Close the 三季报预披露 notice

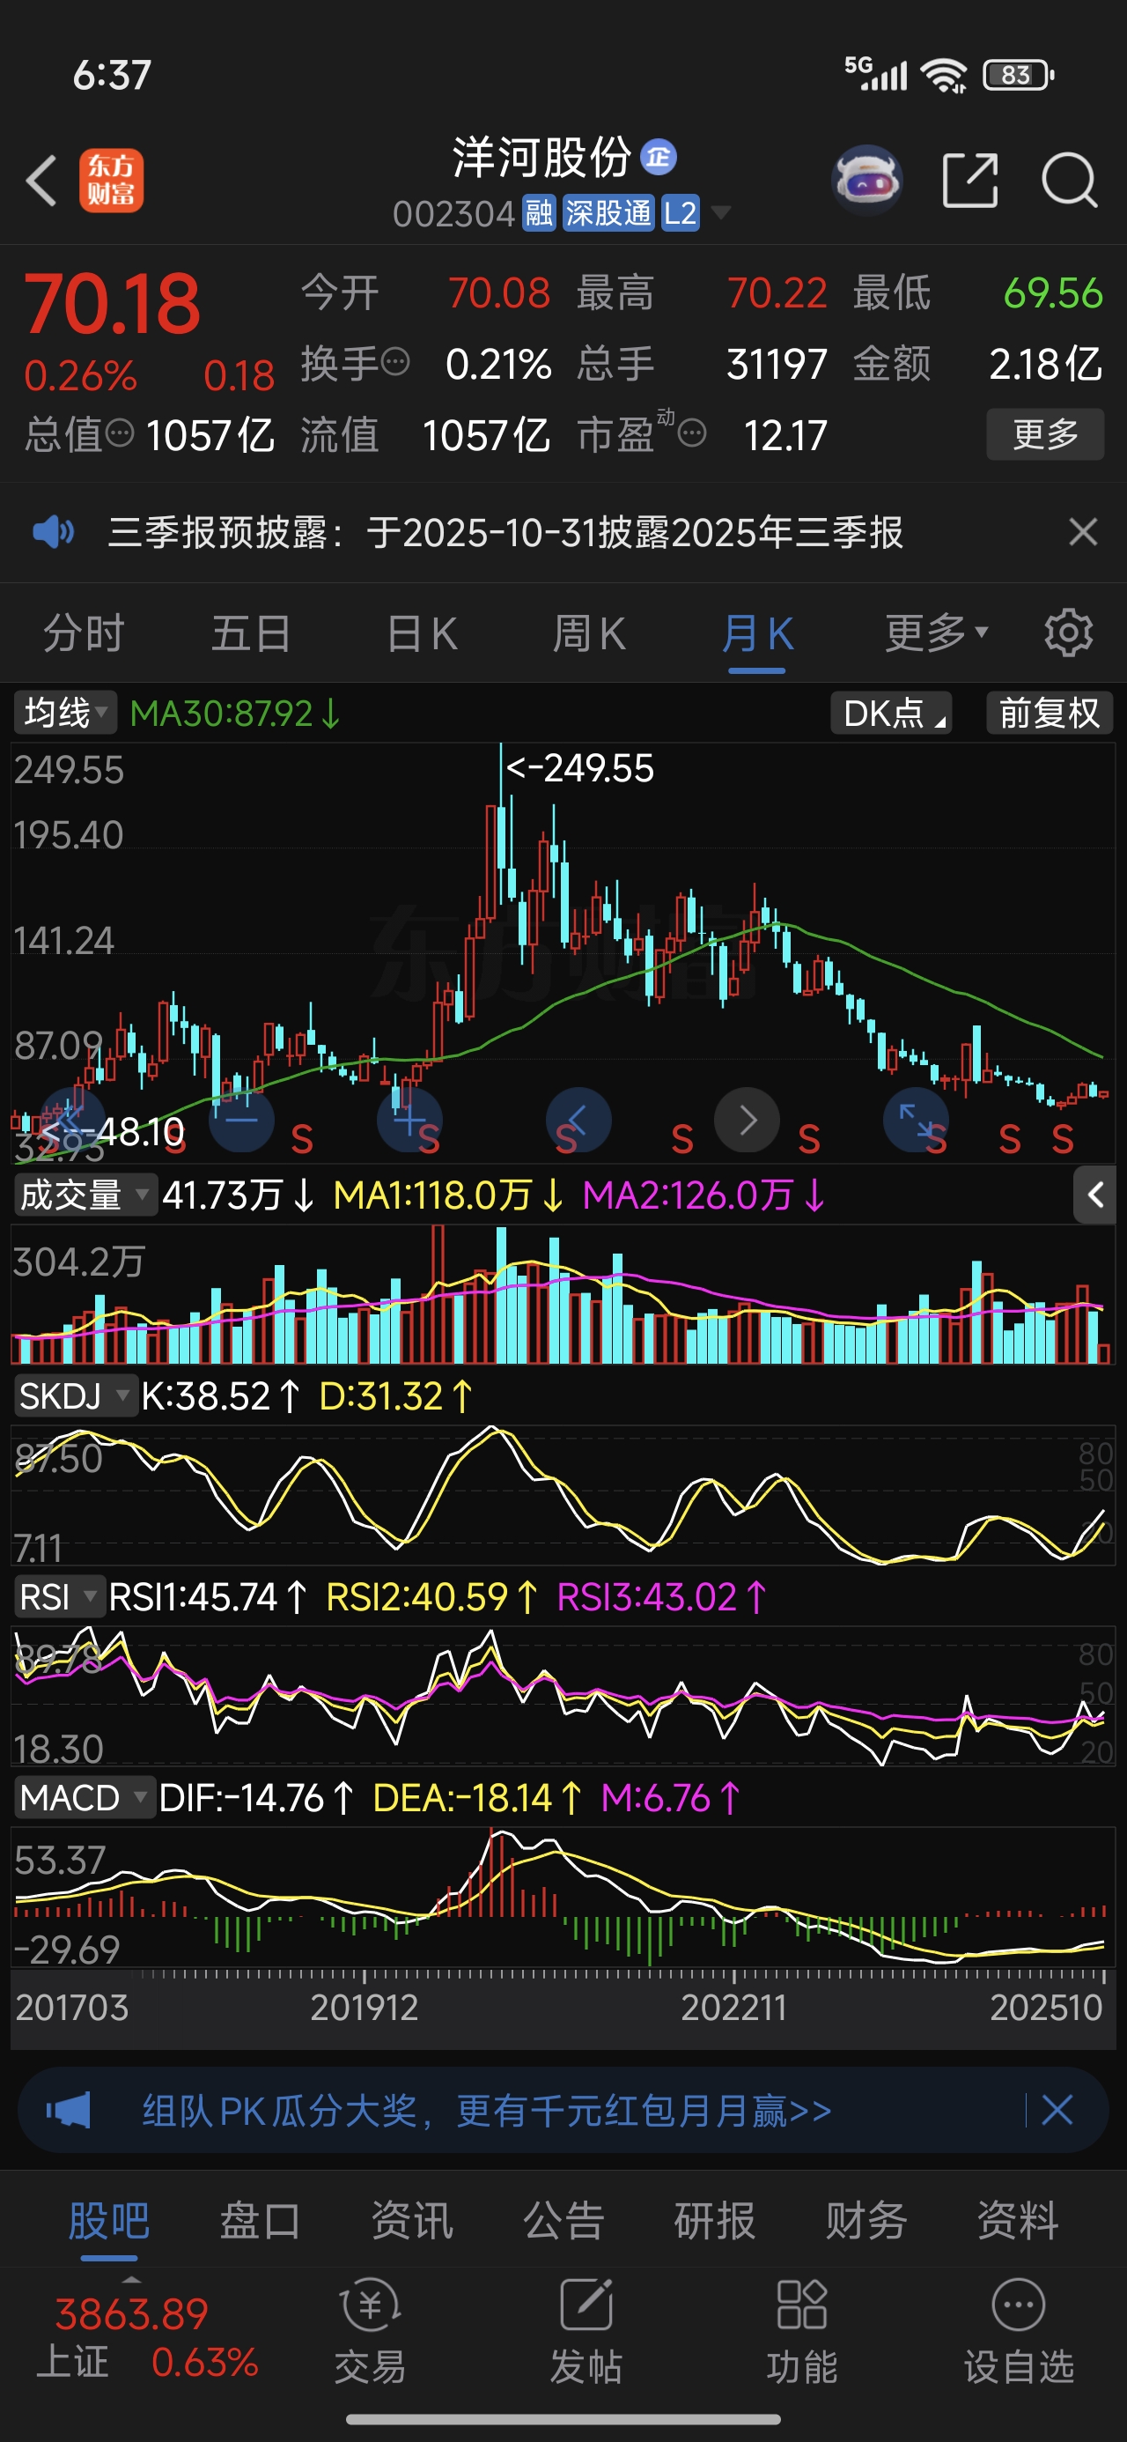1082,532
